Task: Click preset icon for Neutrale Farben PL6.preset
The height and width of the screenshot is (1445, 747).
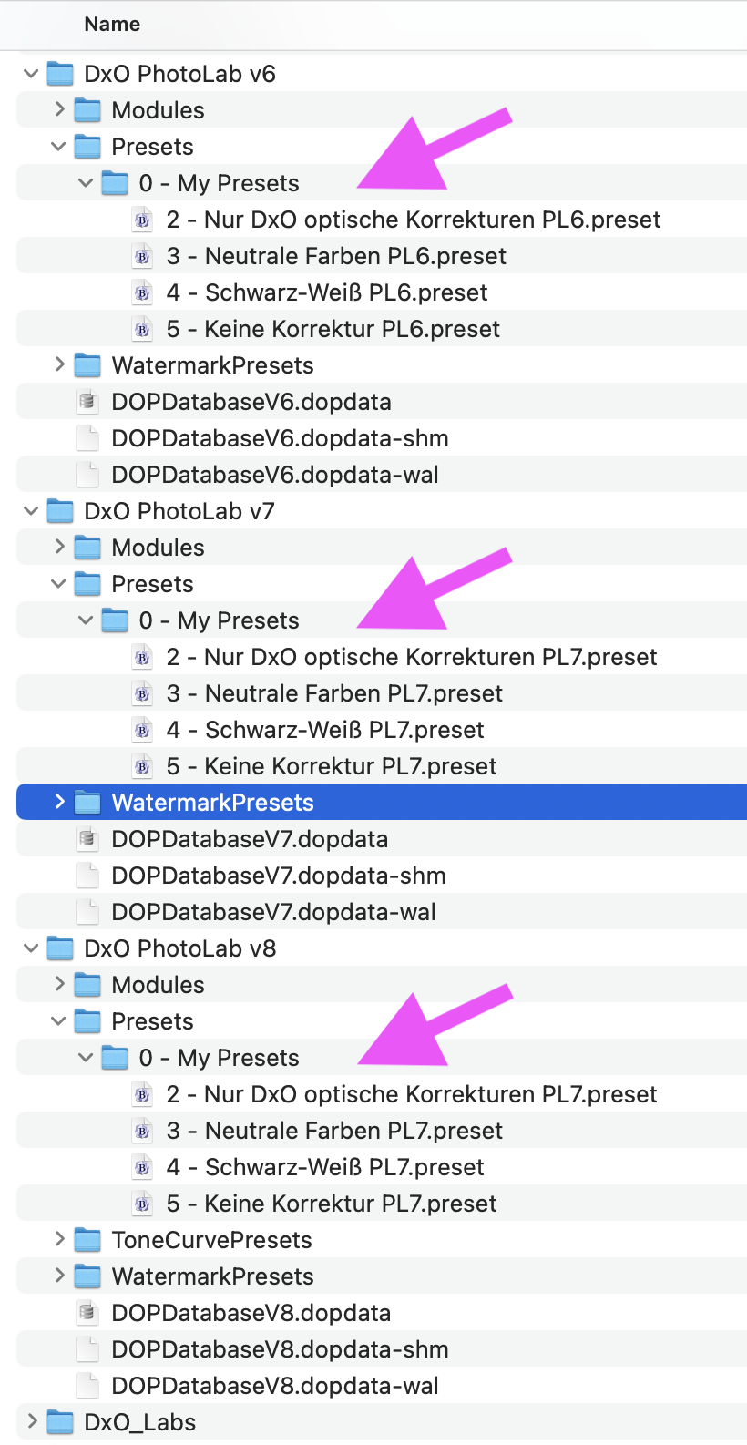Action: pos(142,256)
